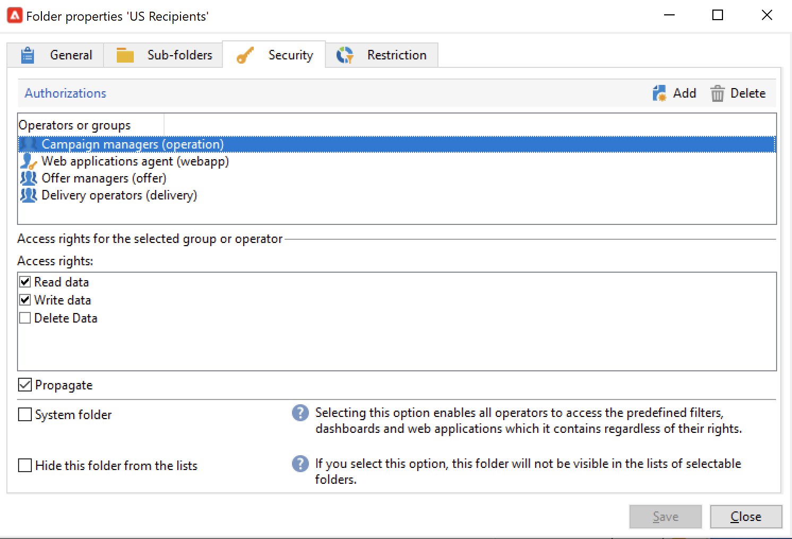Click the Add authorization icon

coord(659,93)
